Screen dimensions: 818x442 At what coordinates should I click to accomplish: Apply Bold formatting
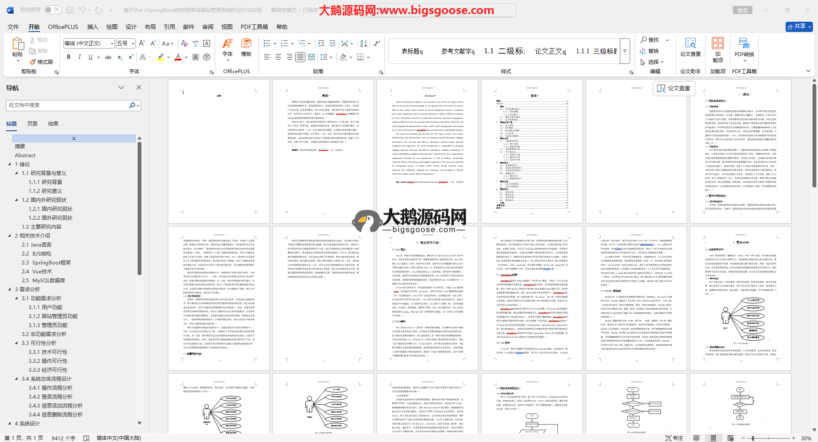point(69,57)
